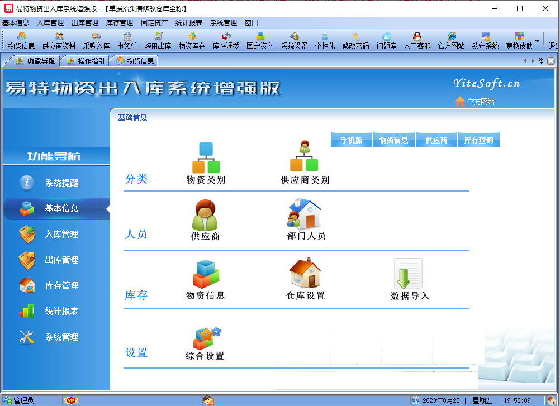Screen dimensions: 560x406
Task: Open the 固定资产 menu
Action: 154,23
